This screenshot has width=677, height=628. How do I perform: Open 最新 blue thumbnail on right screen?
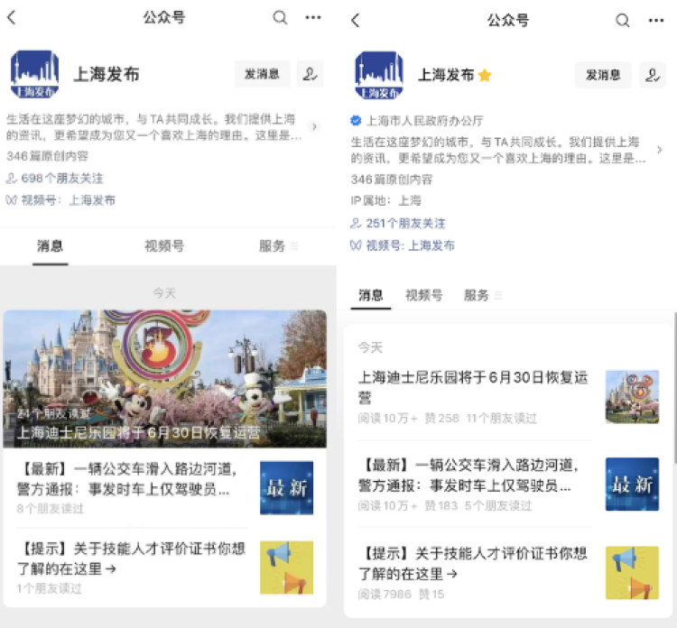coord(632,485)
